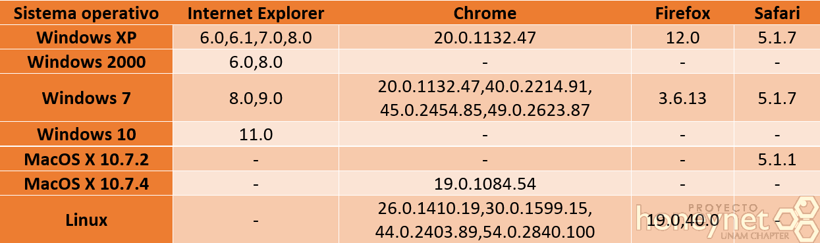Select the Windows 10 row label
The image size is (820, 243).
click(87, 134)
